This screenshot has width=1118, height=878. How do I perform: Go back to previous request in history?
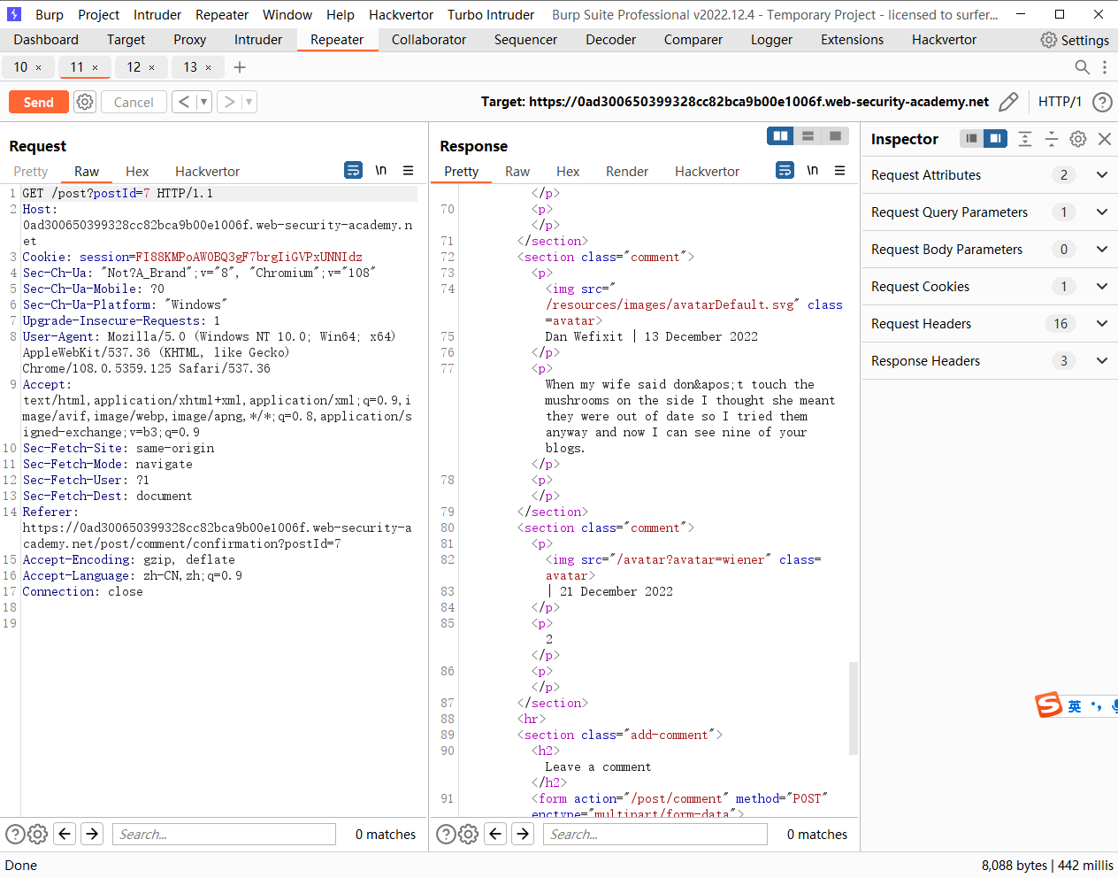click(183, 102)
